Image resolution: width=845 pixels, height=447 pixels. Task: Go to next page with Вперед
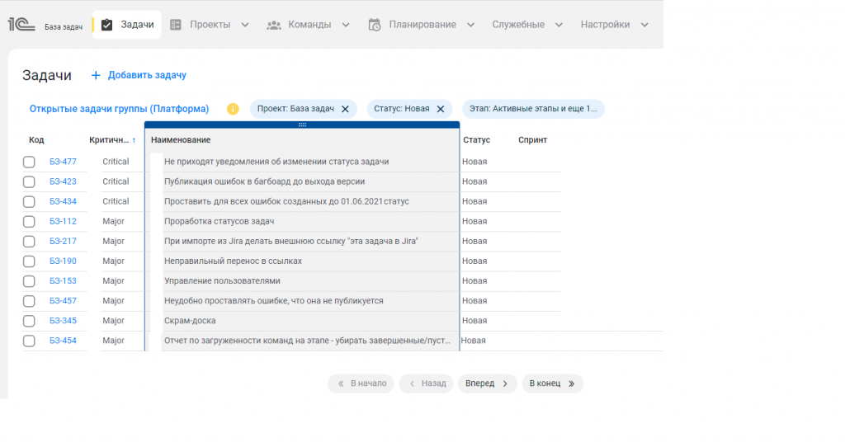[487, 383]
